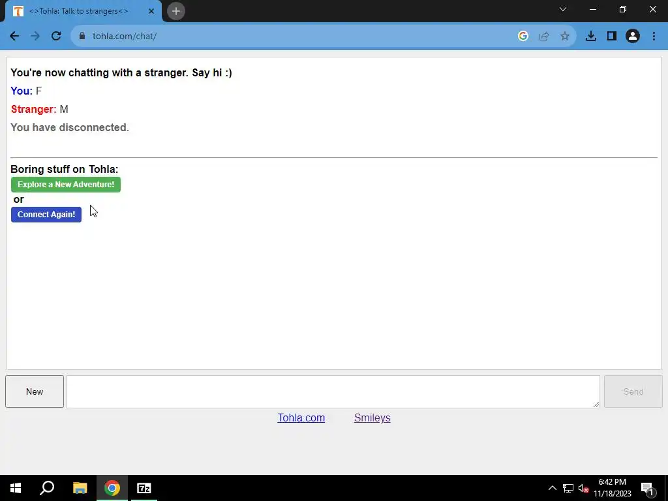Open 7-Zip from the taskbar

click(x=144, y=488)
